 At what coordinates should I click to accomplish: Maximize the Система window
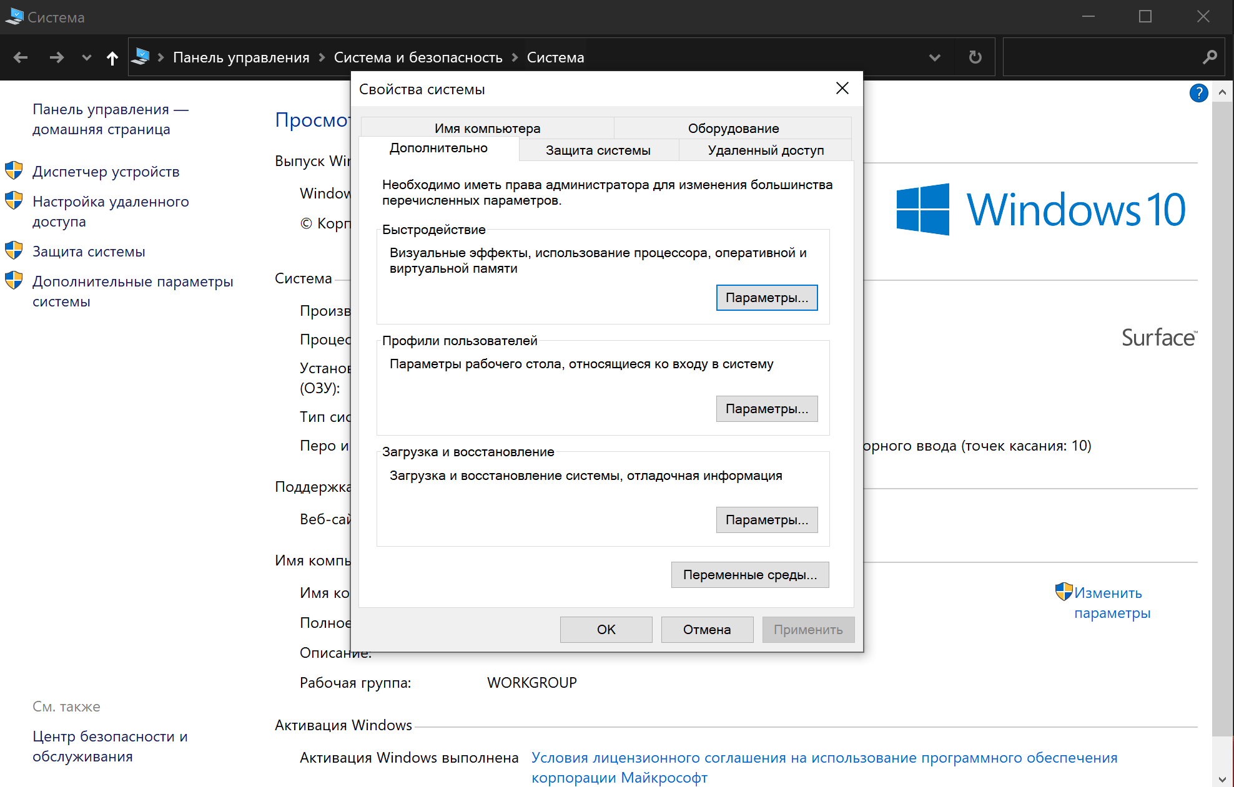[1145, 16]
